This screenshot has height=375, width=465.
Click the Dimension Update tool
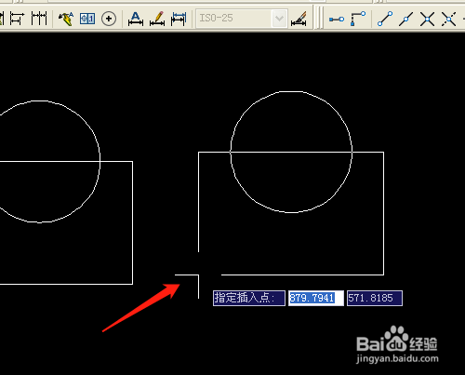click(179, 19)
